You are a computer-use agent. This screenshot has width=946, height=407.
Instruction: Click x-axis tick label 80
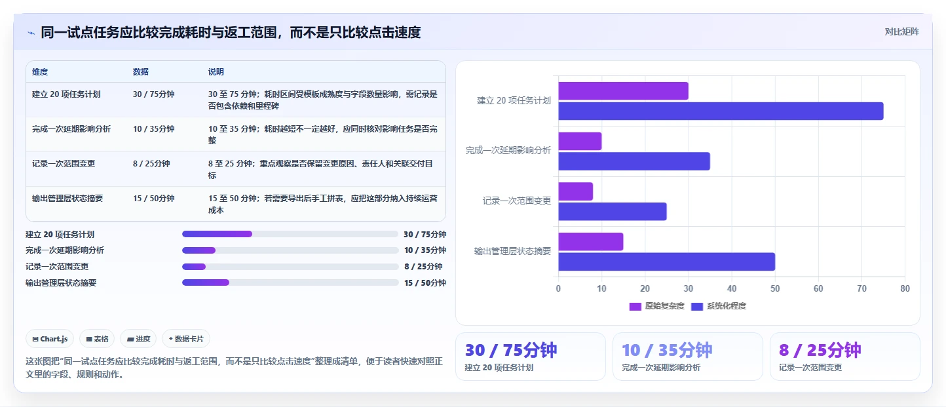[x=905, y=288]
